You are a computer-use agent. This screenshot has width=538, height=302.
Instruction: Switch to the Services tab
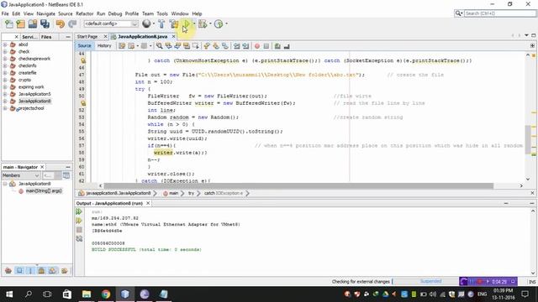[29, 37]
